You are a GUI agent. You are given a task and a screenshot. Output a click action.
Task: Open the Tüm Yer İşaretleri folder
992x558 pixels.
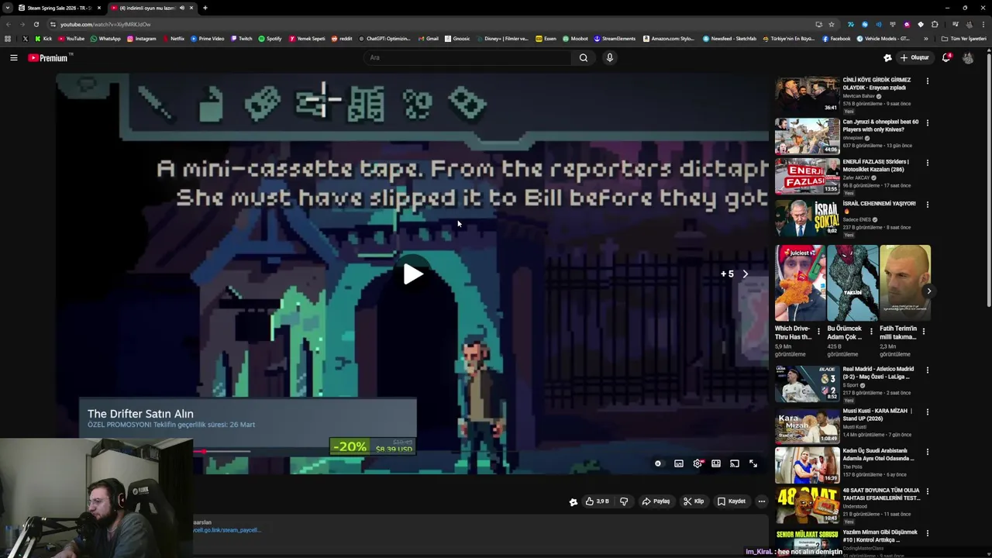tap(964, 38)
